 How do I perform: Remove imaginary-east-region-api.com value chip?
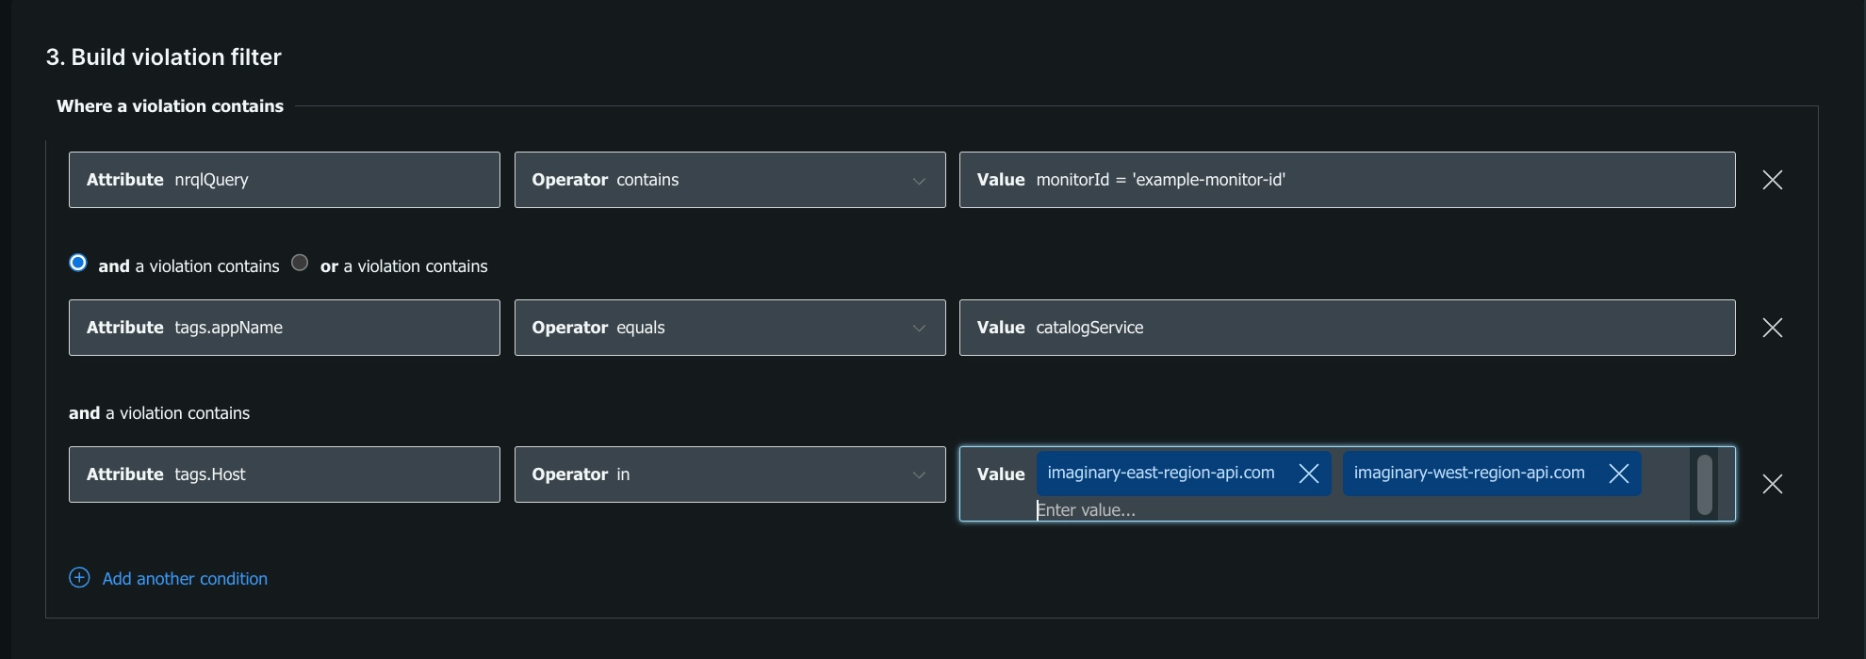(1308, 474)
